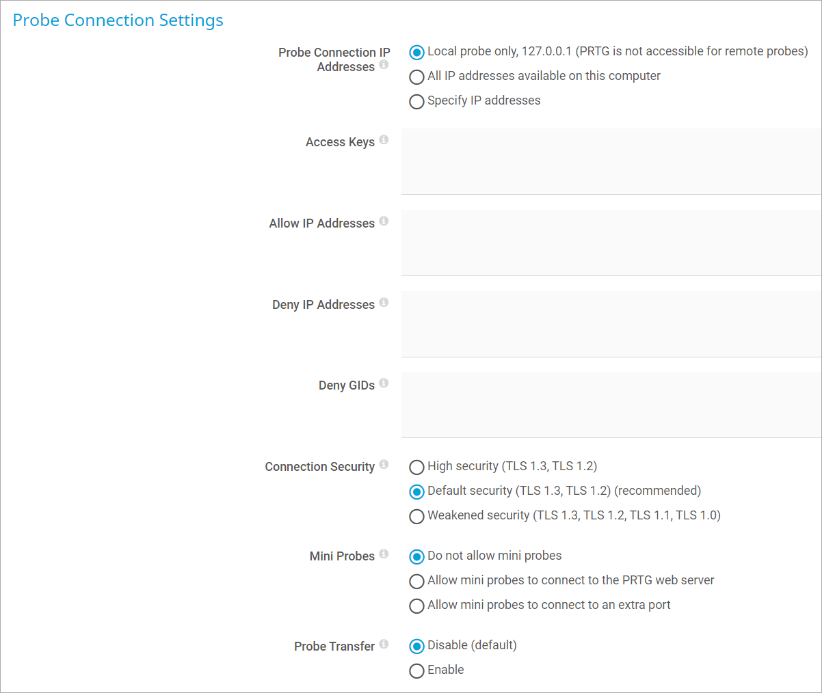Click the Mini Probes info icon
The height and width of the screenshot is (693, 822).
click(384, 554)
